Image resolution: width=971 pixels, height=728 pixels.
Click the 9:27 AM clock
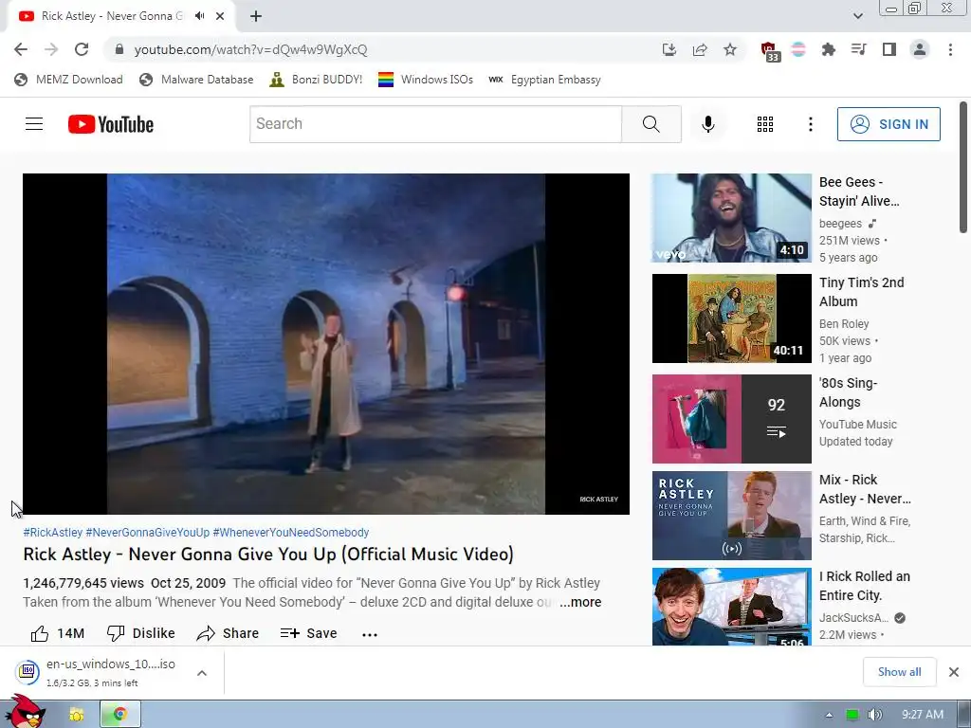point(922,715)
